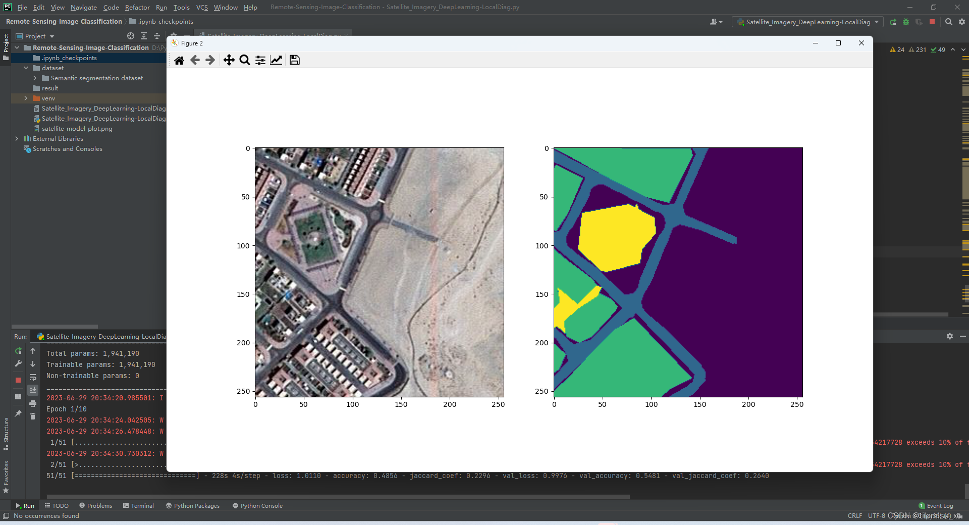Screen dimensions: 969x525
Task: Open Search Everywhere magnifier in PyCharm
Action: (949, 22)
